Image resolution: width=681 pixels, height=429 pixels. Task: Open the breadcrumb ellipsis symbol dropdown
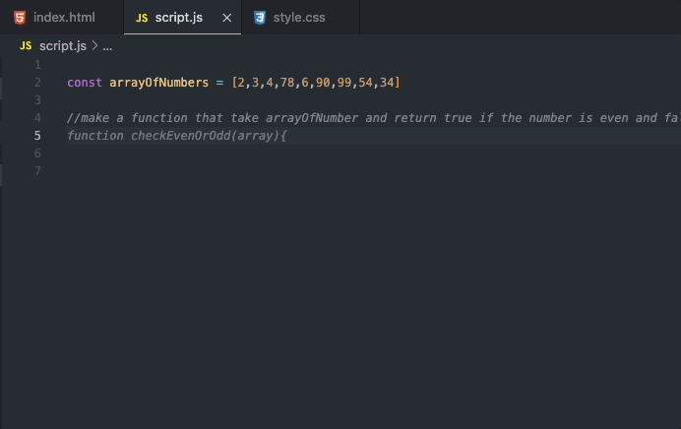click(107, 46)
